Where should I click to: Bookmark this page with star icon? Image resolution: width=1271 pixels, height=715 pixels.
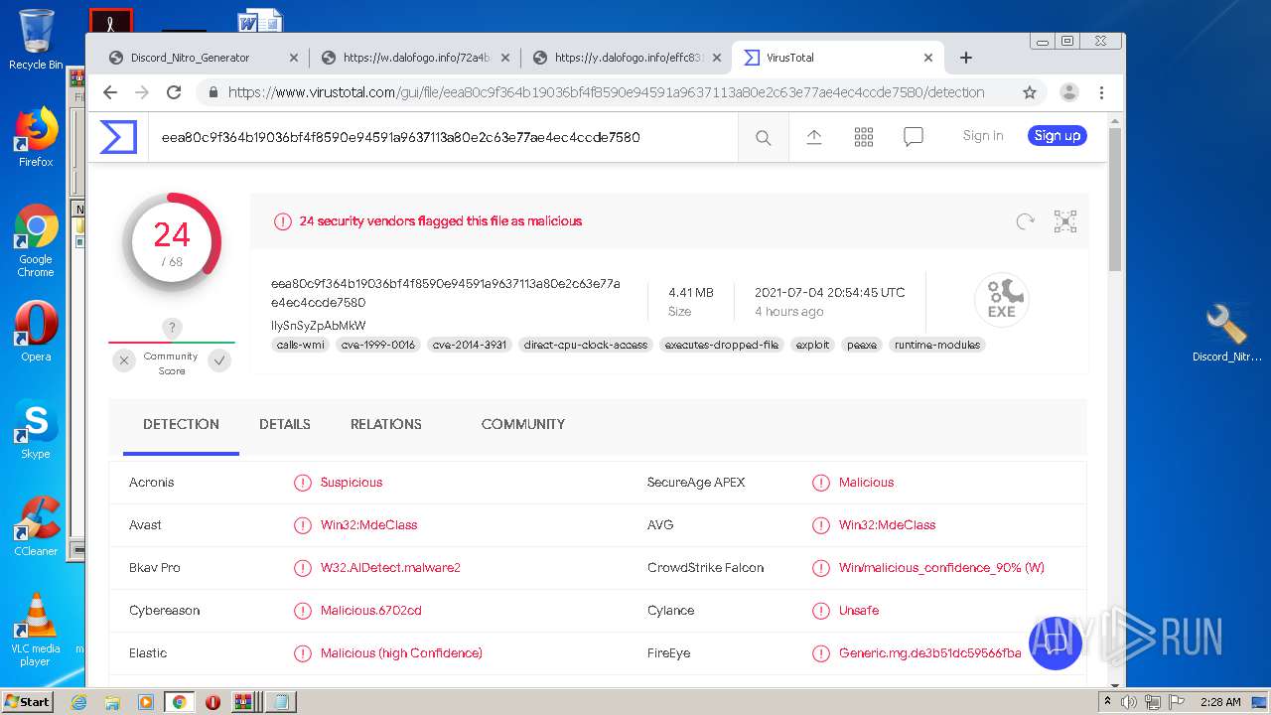[1030, 92]
